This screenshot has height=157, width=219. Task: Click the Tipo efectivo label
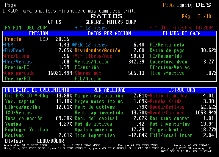(x=167, y=73)
